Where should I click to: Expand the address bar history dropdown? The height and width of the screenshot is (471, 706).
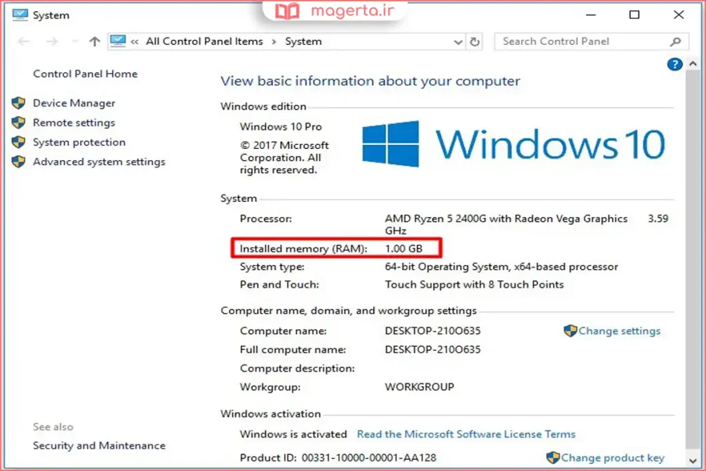pyautogui.click(x=458, y=42)
